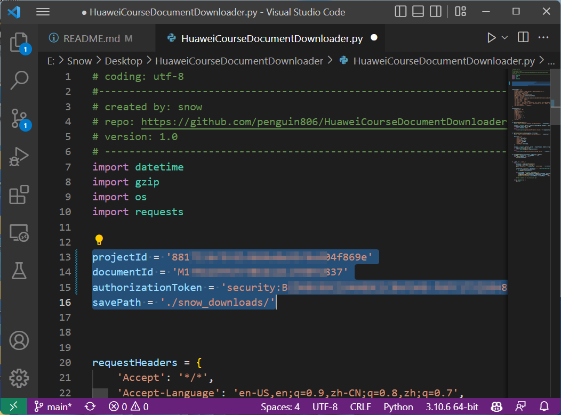Click the vertical scrollbar thumb
Screen dimensions: 561x415
[x=556, y=96]
